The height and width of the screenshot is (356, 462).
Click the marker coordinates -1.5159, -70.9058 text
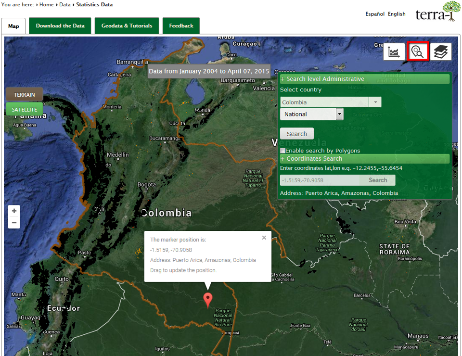(171, 250)
